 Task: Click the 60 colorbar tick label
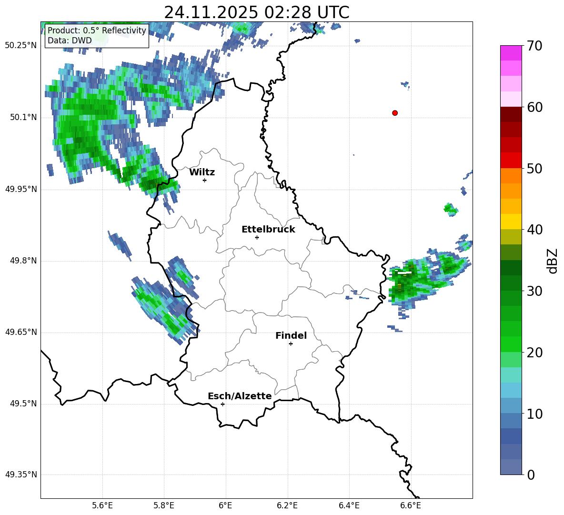534,107
